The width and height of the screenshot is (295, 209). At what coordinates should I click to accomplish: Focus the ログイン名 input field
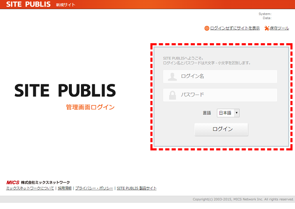coord(220,76)
